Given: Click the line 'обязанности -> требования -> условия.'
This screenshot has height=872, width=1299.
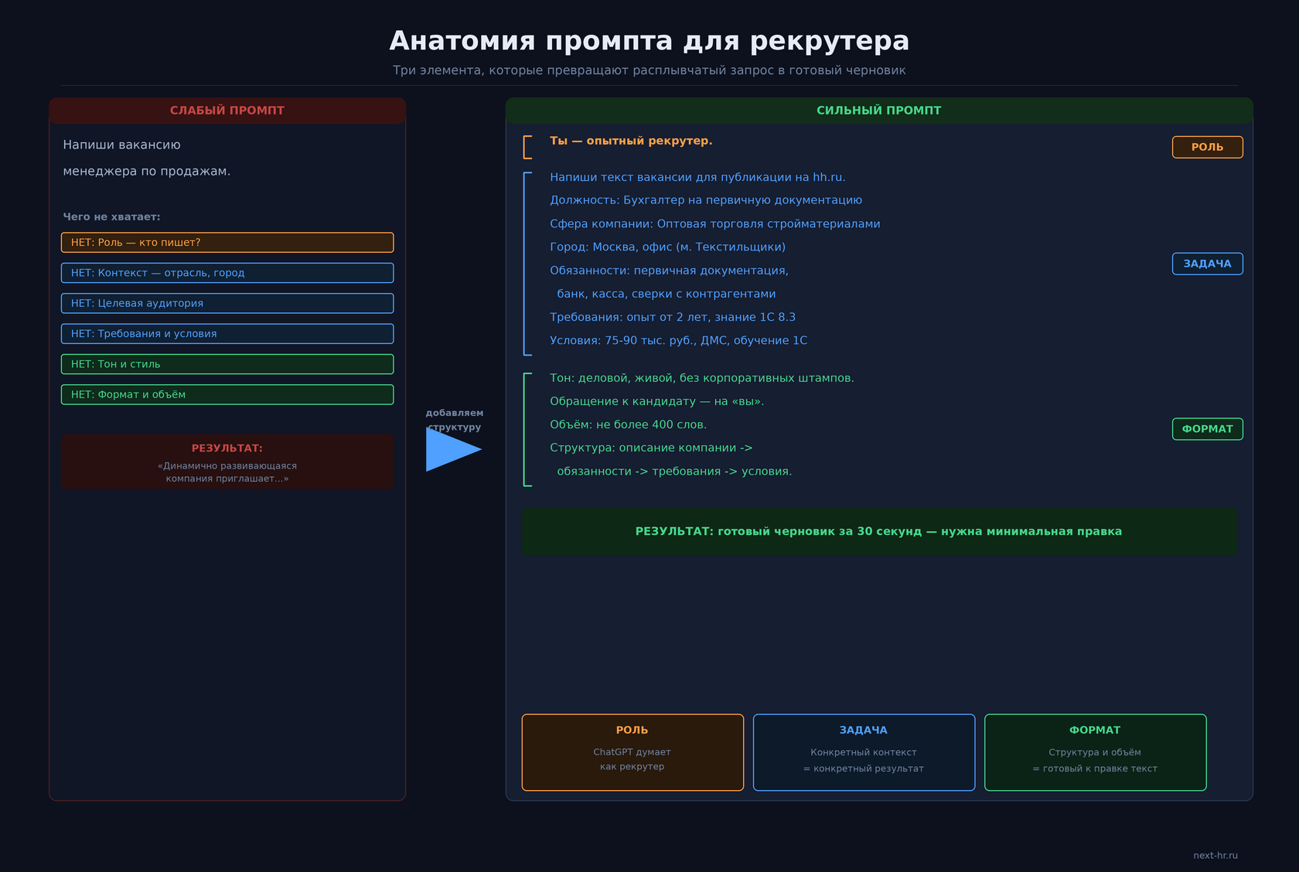Looking at the screenshot, I should coord(674,472).
